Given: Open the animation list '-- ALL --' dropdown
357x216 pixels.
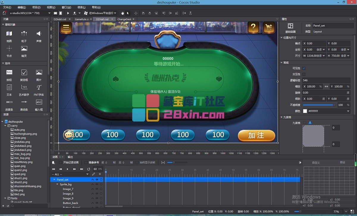Looking at the screenshot, I should [71, 174].
